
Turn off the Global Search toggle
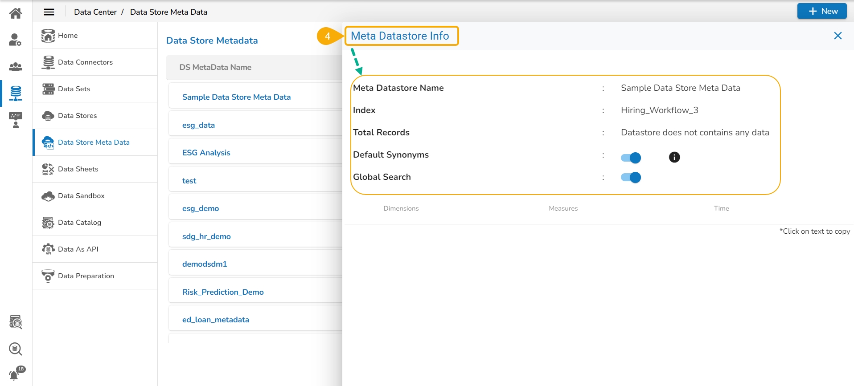(631, 178)
